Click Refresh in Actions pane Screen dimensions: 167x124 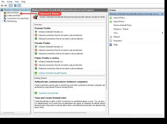click(117, 37)
